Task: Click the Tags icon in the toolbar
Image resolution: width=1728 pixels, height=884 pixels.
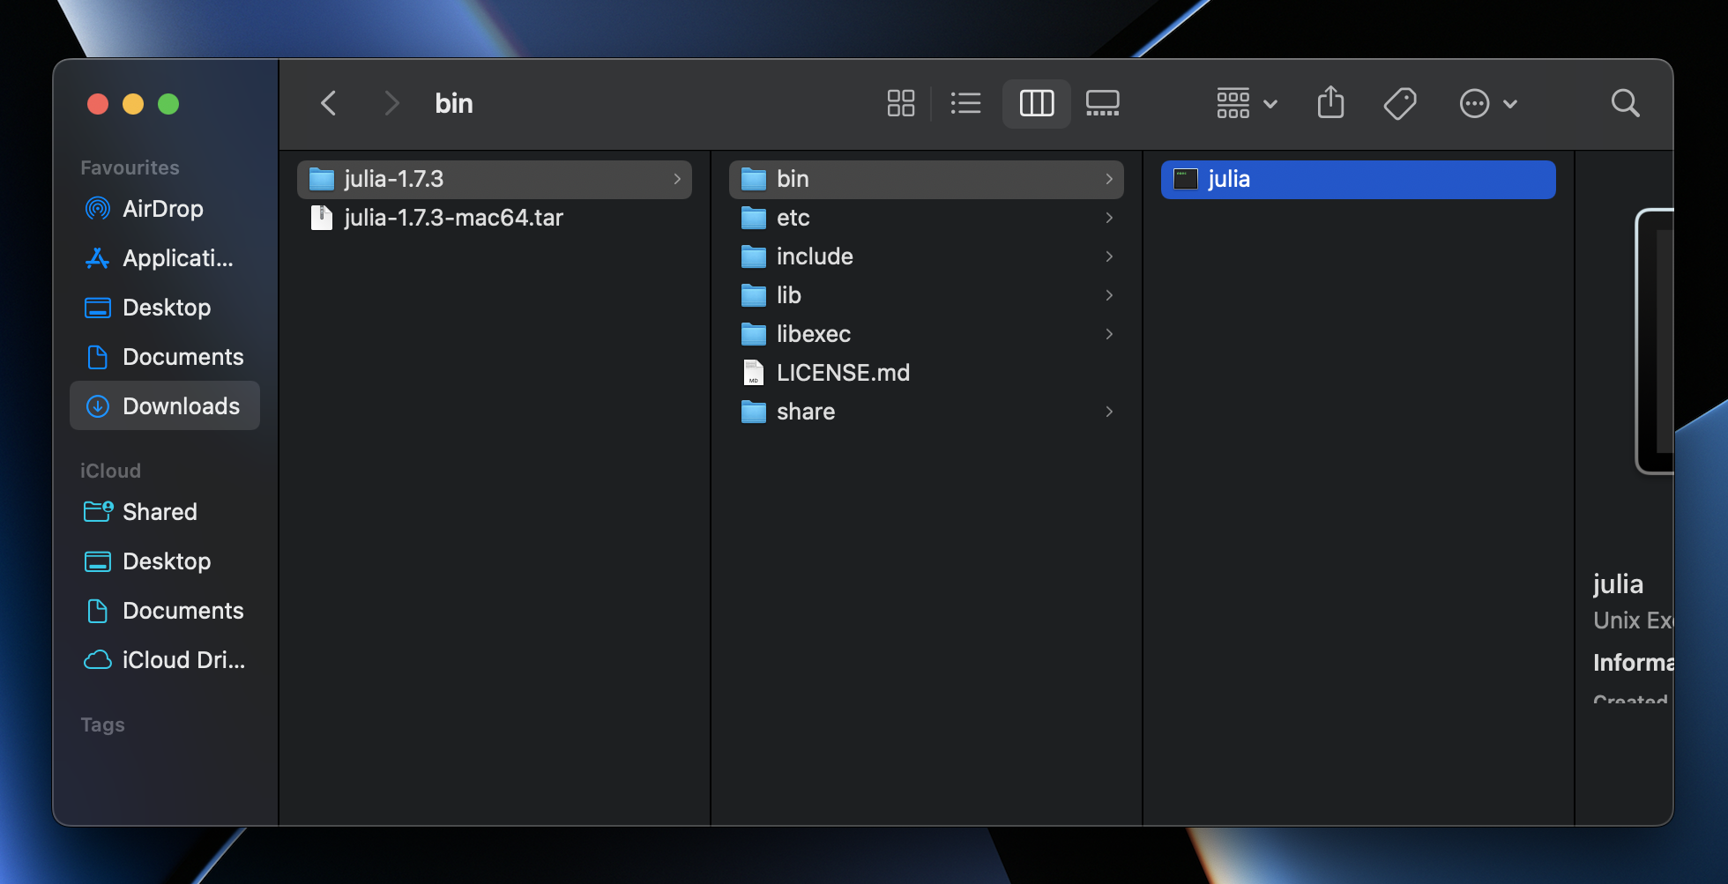Action: [1399, 103]
